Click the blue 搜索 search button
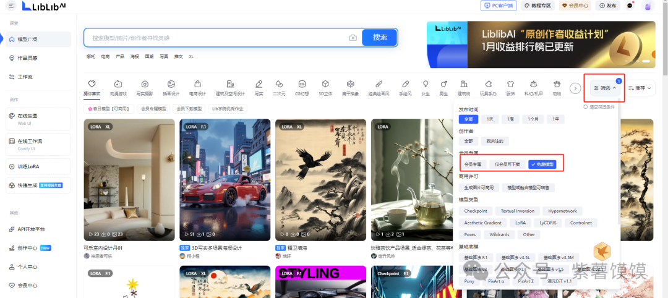Screen dimensions: 668x298 point(380,38)
